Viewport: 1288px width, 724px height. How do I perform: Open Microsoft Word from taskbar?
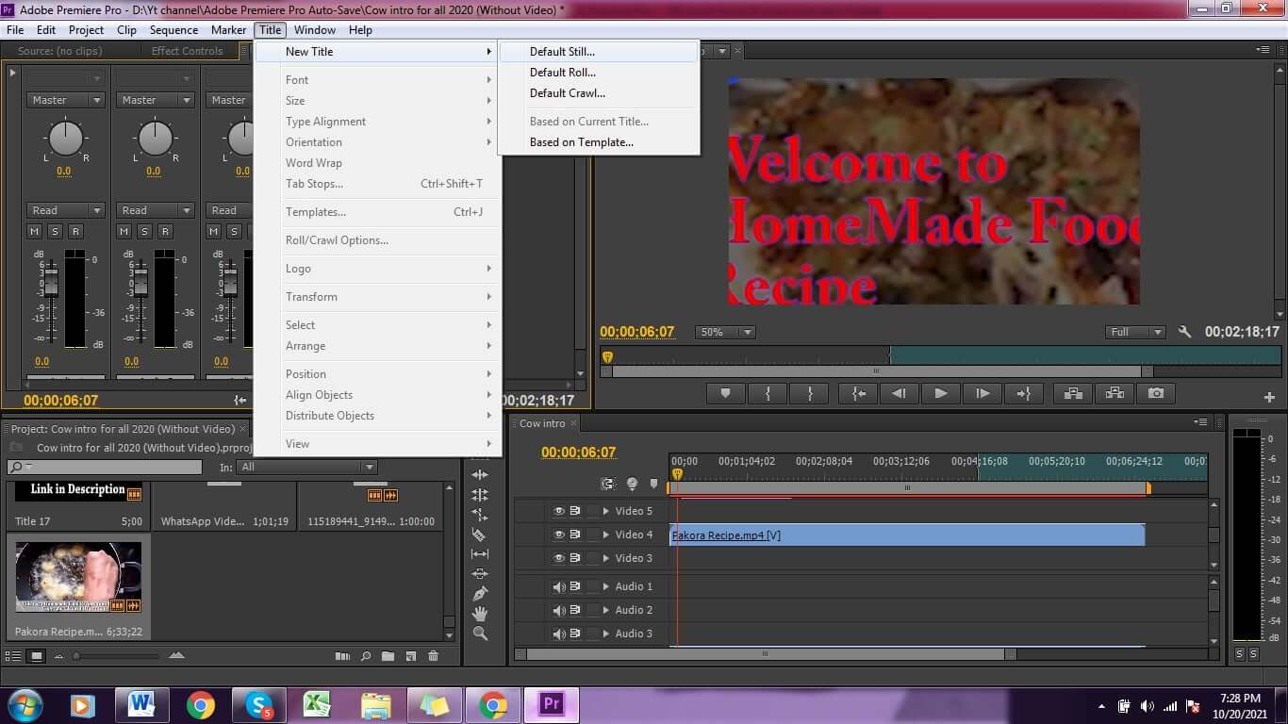[141, 705]
